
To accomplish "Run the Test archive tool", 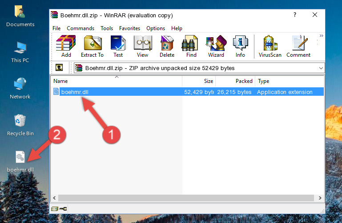I will click(118, 46).
